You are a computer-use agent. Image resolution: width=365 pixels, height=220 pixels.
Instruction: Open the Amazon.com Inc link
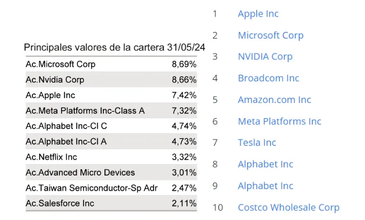[x=274, y=100]
